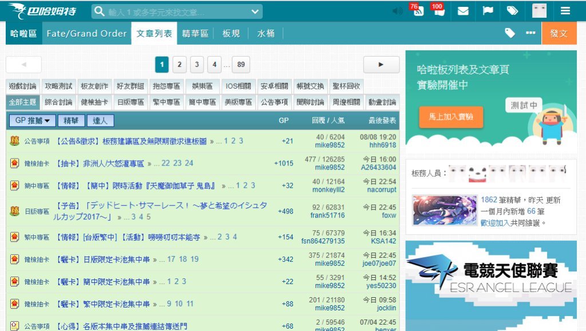Filter by 聖杯回收 category
Image resolution: width=586 pixels, height=331 pixels.
(346, 86)
